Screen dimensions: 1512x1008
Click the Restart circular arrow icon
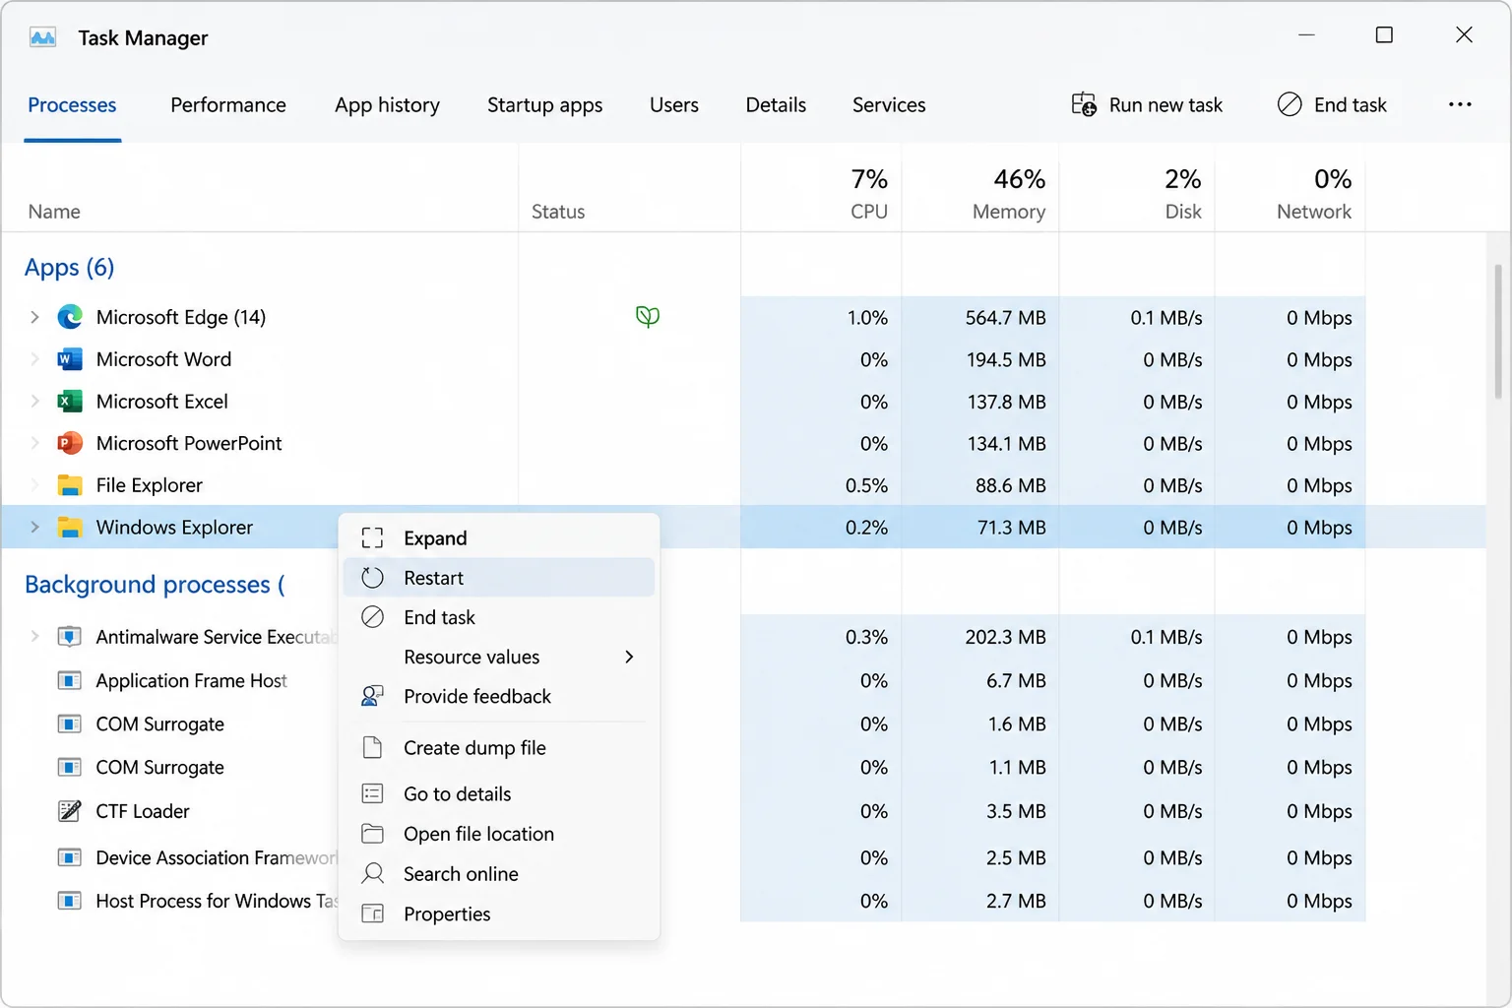click(372, 578)
